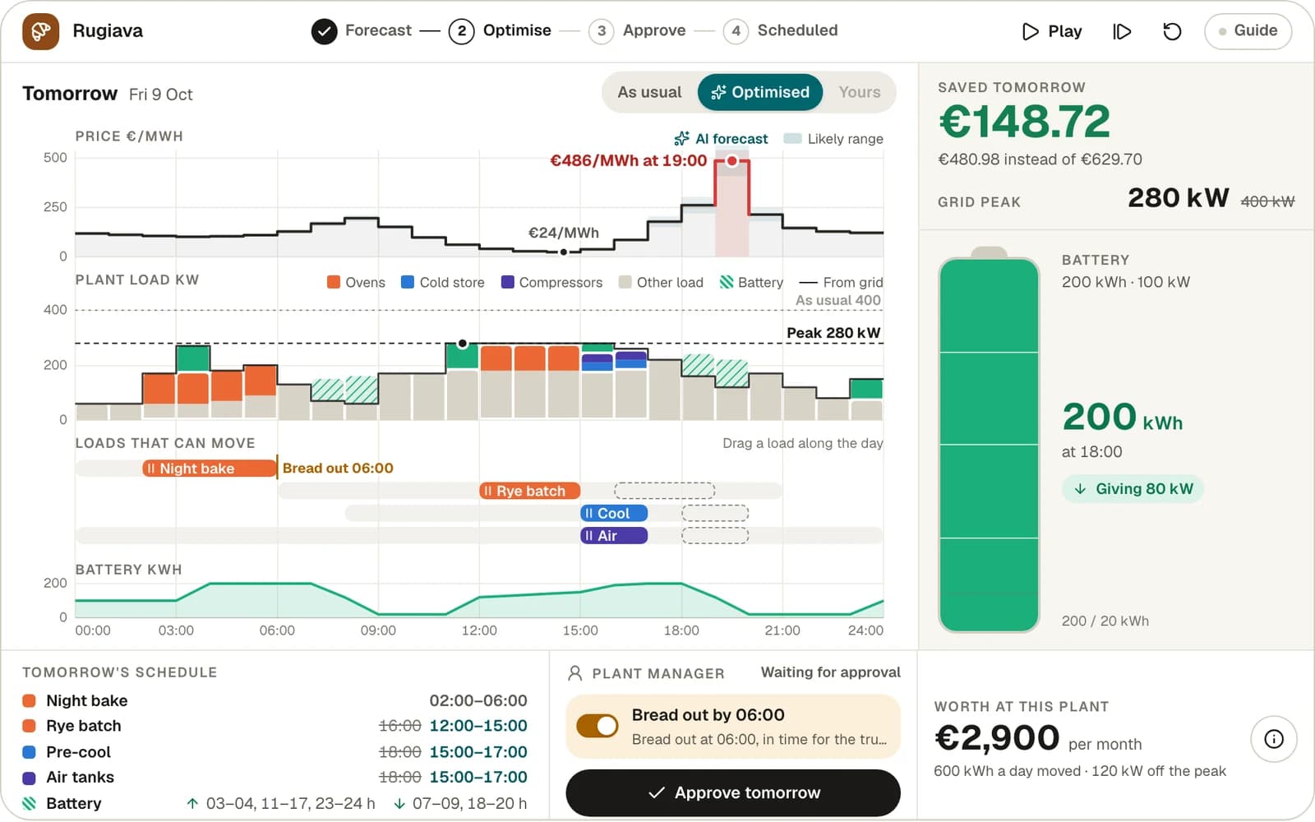Click the AI forecast sparkle icon
This screenshot has width=1315, height=822.
pos(682,138)
